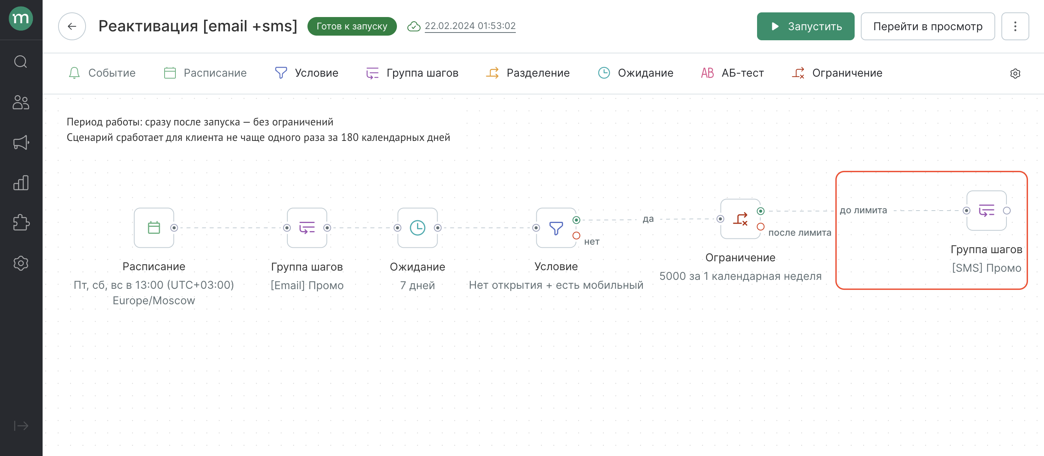
Task: Click the green 'да' output connector
Action: pos(576,220)
